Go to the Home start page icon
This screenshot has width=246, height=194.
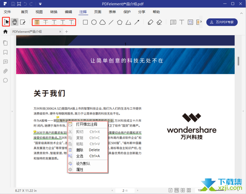(5, 32)
